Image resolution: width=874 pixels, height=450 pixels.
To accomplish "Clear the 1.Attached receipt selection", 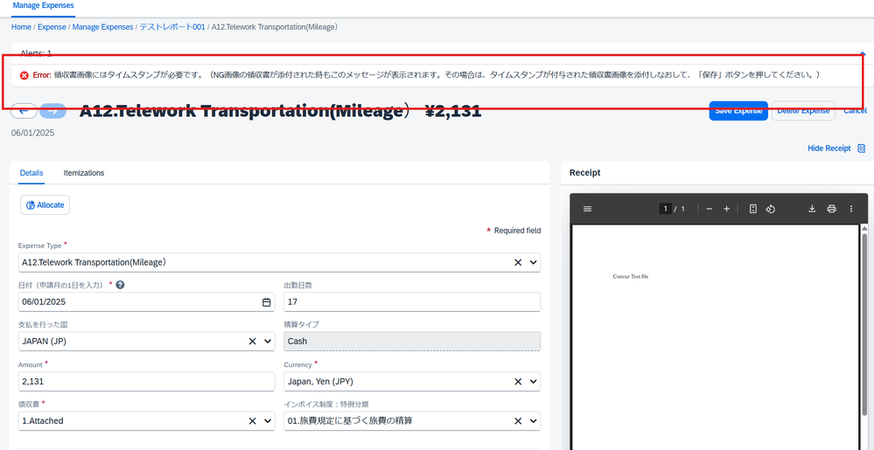I will click(x=253, y=421).
